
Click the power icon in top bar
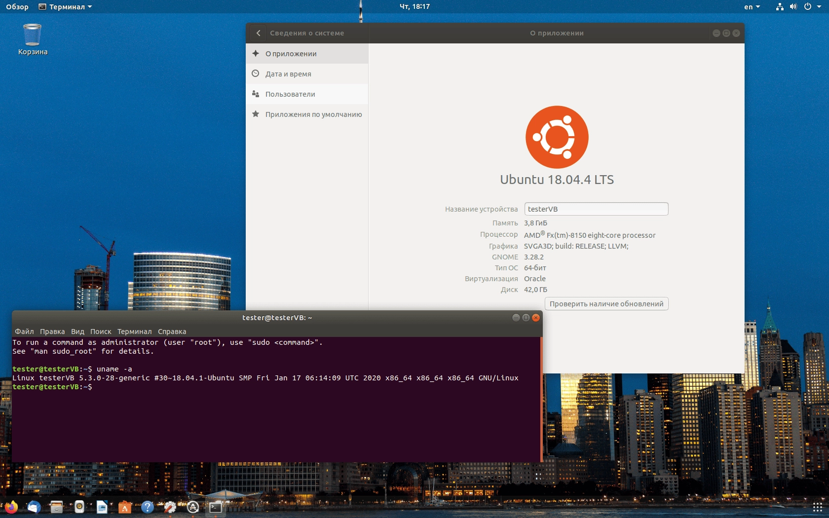point(807,6)
